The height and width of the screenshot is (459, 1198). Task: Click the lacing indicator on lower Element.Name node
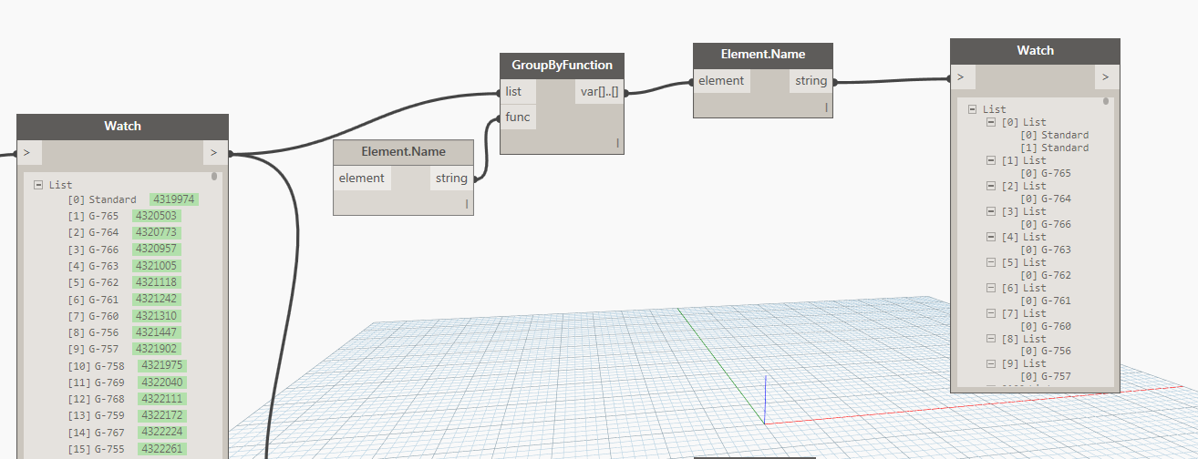pyautogui.click(x=467, y=204)
